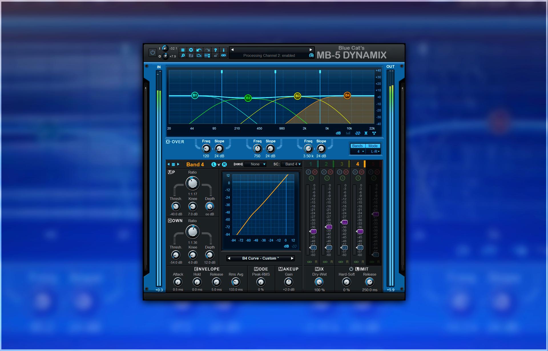Click the snapshot camera toolbar icon
Image resolution: width=548 pixels, height=351 pixels.
click(x=191, y=56)
